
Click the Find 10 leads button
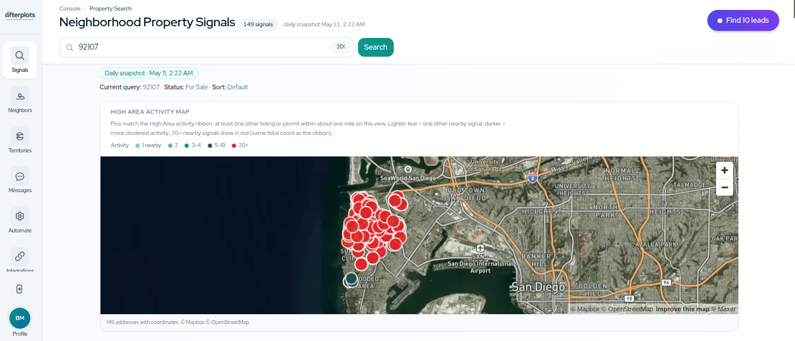[743, 20]
